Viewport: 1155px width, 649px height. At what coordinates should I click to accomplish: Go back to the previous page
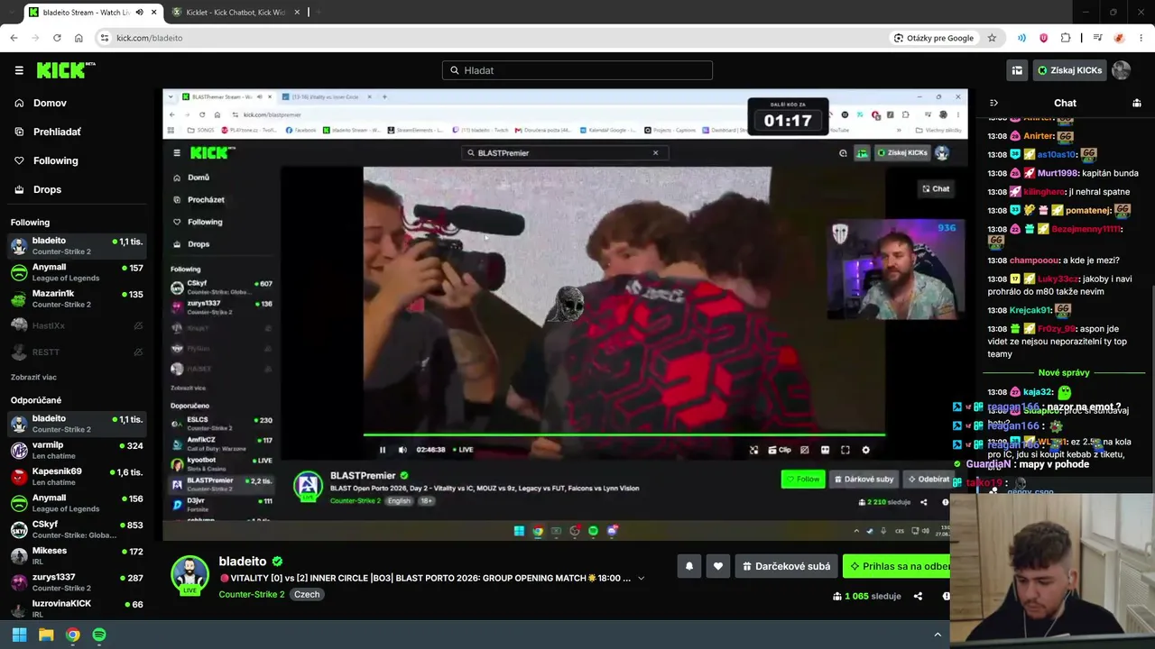pos(14,38)
